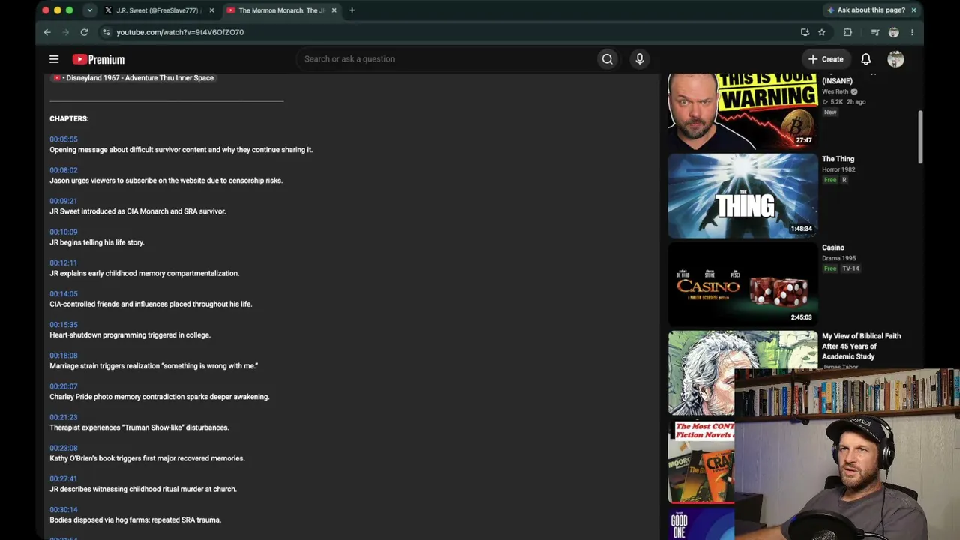
Task: Open The Thing movie thumbnail
Action: click(x=742, y=196)
